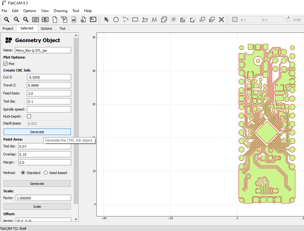The width and height of the screenshot is (304, 231).
Task: Open the Edit menu
Action: point(15,11)
